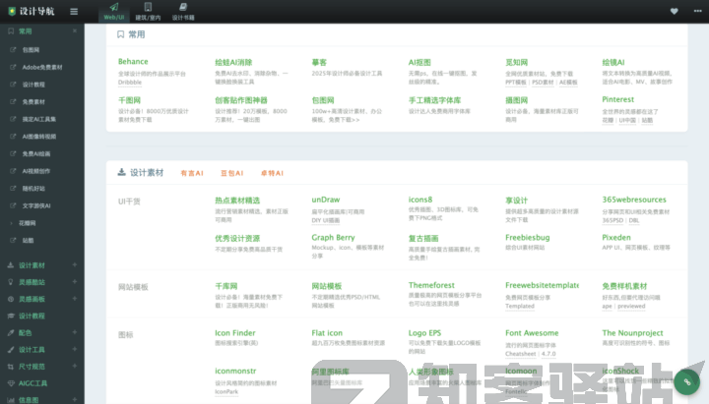Click the brush icon beside 设计工具
This screenshot has width=709, height=404.
pos(11,349)
